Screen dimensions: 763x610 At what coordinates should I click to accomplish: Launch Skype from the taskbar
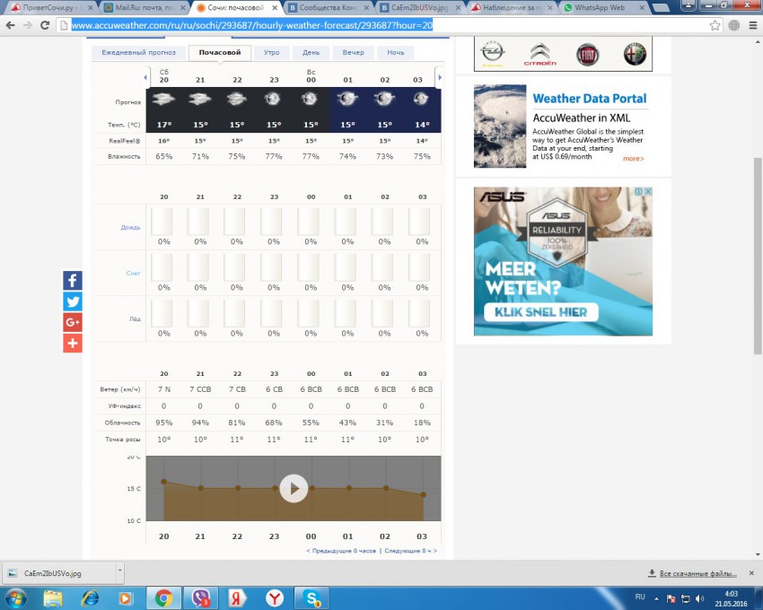pos(311,597)
